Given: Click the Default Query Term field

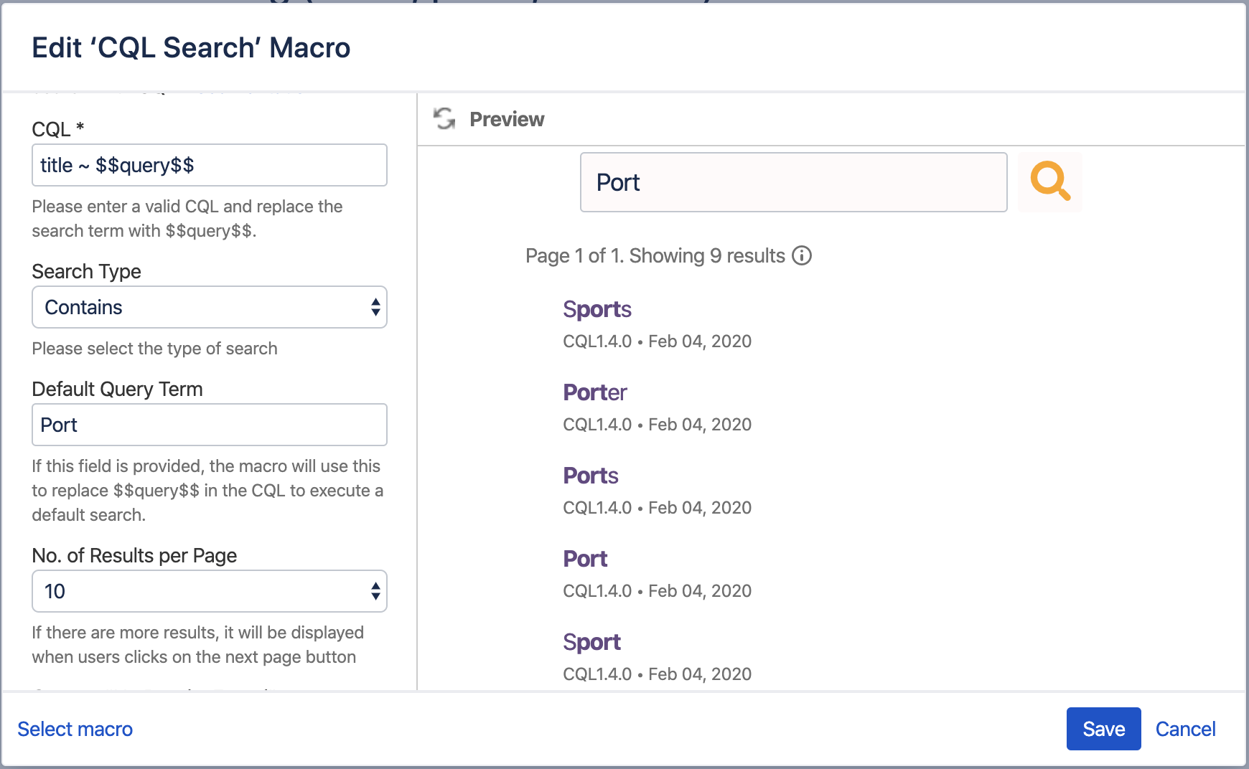Looking at the screenshot, I should [x=209, y=425].
